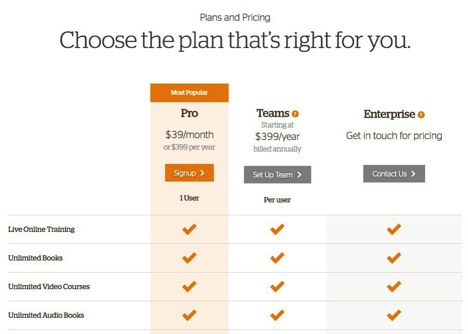
Task: Click Enterprise checkmark for Unlimited Audio Books
Action: [394, 315]
